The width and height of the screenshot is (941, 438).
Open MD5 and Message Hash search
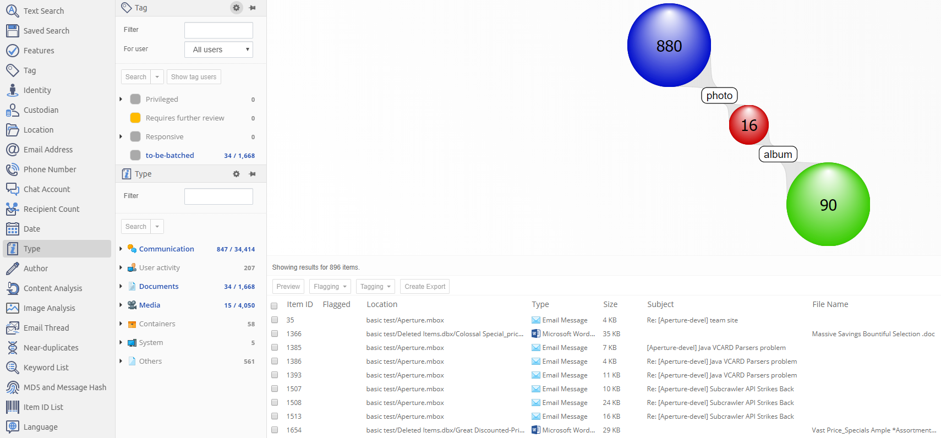click(x=64, y=387)
